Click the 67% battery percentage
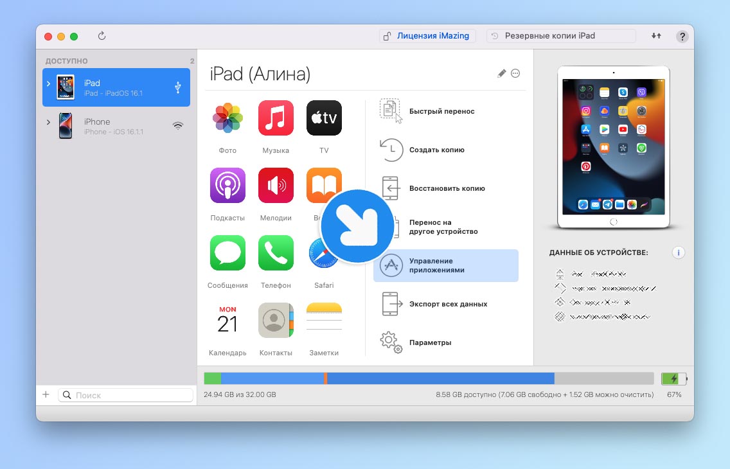 pos(674,394)
